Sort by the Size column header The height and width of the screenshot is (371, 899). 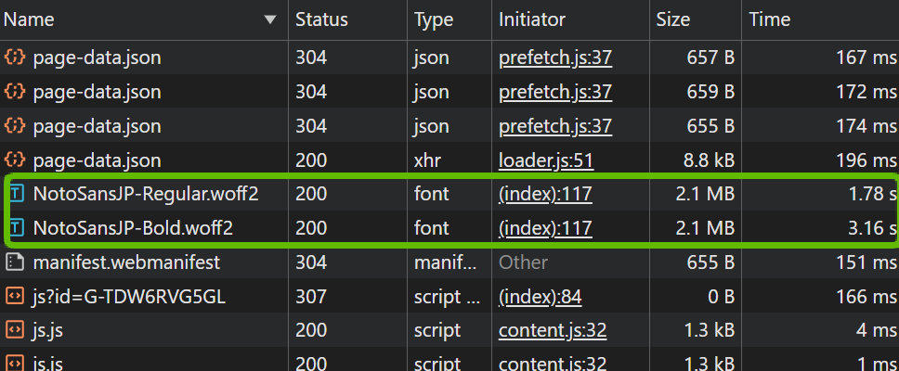673,19
